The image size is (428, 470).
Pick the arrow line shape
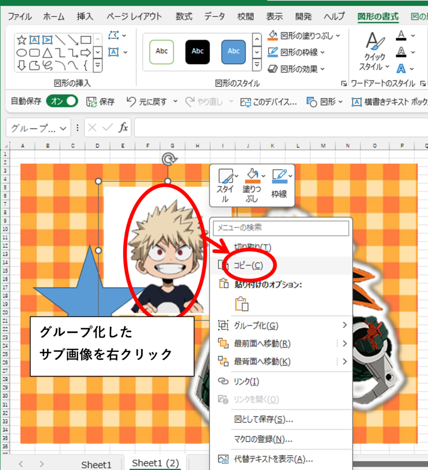point(73,39)
